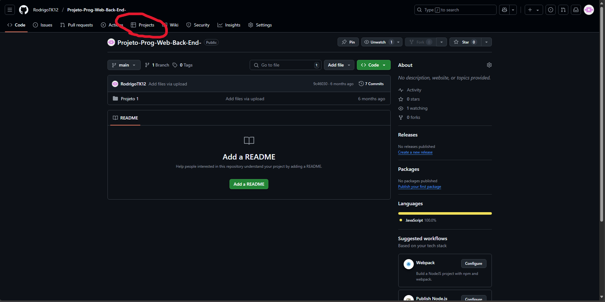Switch to the Issues tab

43,25
